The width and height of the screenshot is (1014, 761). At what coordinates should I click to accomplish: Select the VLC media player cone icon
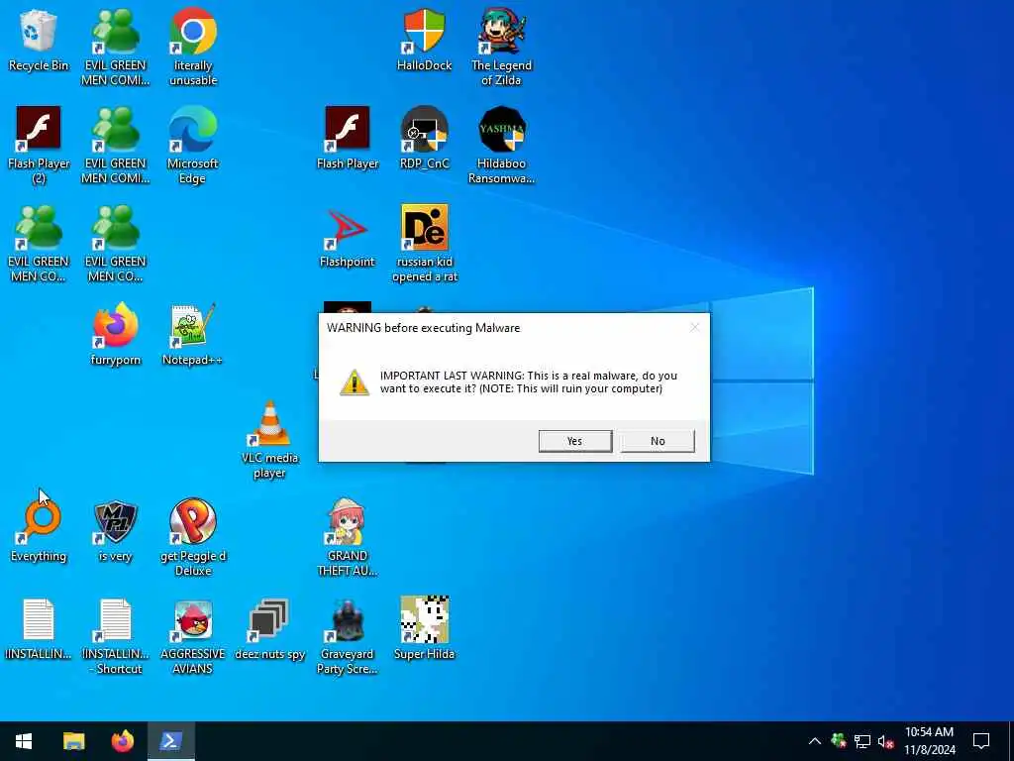269,440
